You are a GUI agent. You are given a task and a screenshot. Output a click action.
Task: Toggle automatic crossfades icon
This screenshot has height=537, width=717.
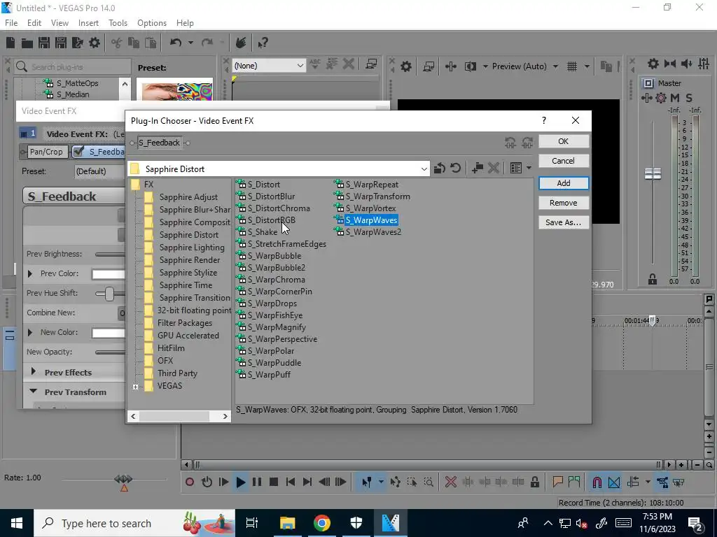point(614,482)
